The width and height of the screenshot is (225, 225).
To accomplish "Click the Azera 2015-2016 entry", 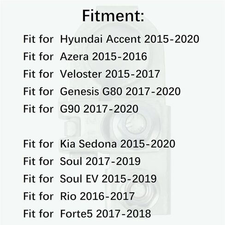I will click(x=85, y=56).
